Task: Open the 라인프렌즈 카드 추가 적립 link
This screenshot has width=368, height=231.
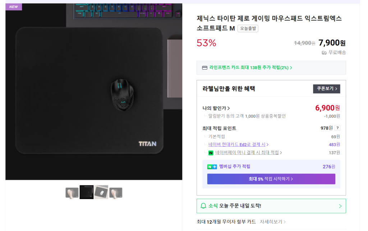Action: [250, 68]
